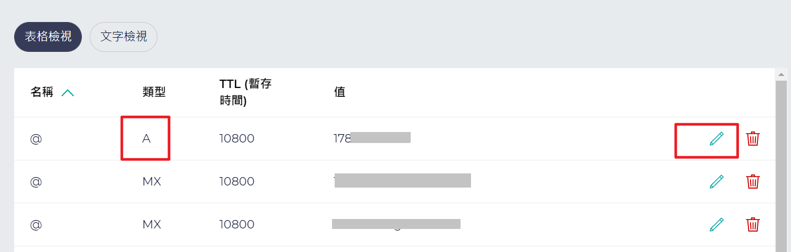Click the TTL 10800 of the A record
This screenshot has height=252, width=791.
tap(237, 139)
